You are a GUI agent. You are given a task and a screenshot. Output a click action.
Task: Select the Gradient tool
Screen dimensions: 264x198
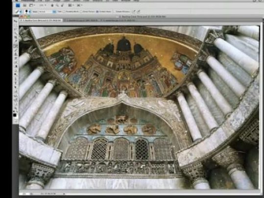pyautogui.click(x=16, y=66)
